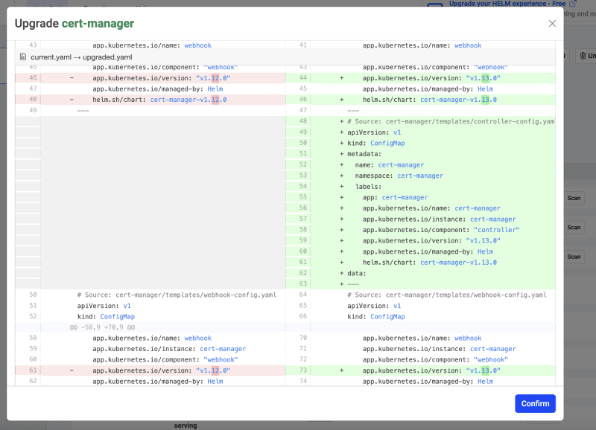Image resolution: width=596 pixels, height=430 pixels.
Task: Select added line app.kubernetes.io/name: cert-manager
Action: point(420,208)
